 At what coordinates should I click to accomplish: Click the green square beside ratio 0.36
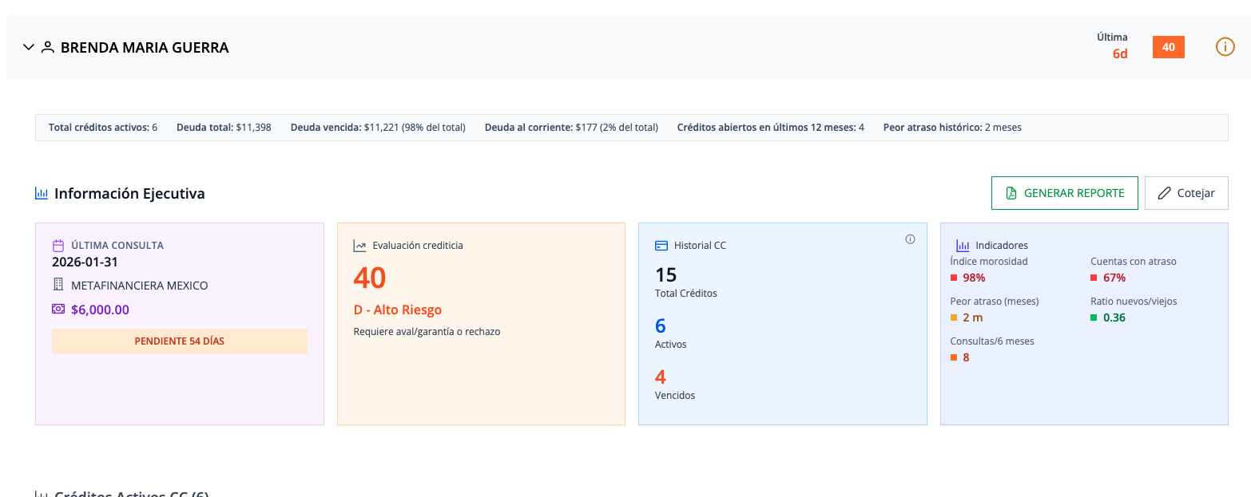1094,318
